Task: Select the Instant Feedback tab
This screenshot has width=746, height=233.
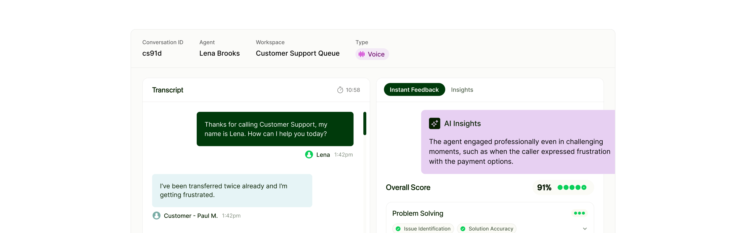Action: 414,89
